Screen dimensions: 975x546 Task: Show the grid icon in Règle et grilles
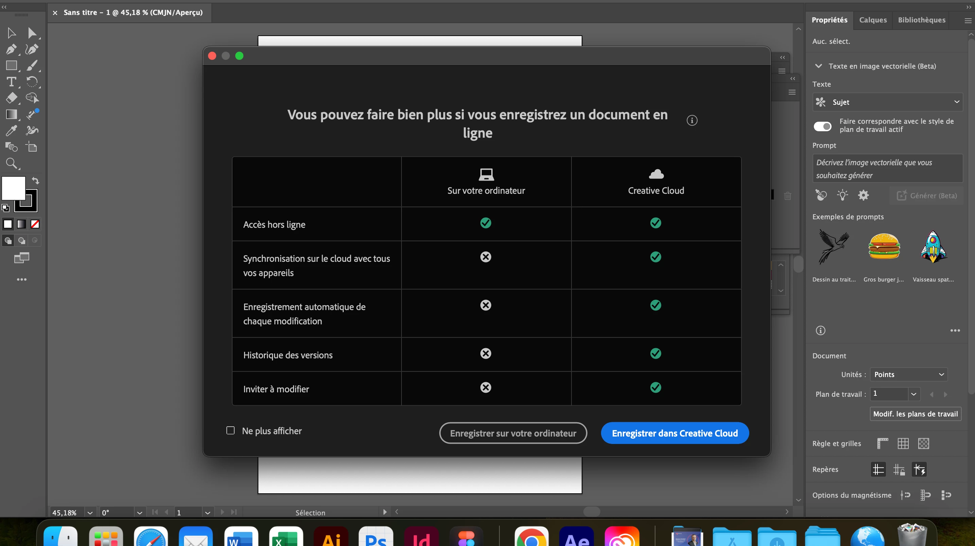[903, 443]
